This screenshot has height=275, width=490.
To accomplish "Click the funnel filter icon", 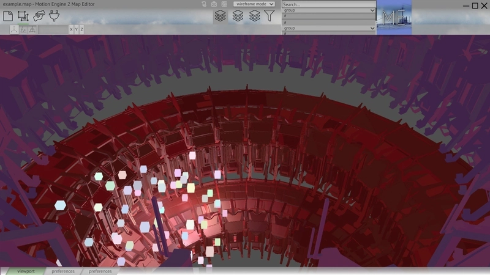I will tap(269, 16).
